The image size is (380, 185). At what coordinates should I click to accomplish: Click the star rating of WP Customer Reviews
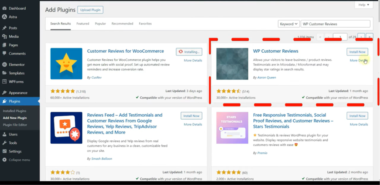point(228,91)
